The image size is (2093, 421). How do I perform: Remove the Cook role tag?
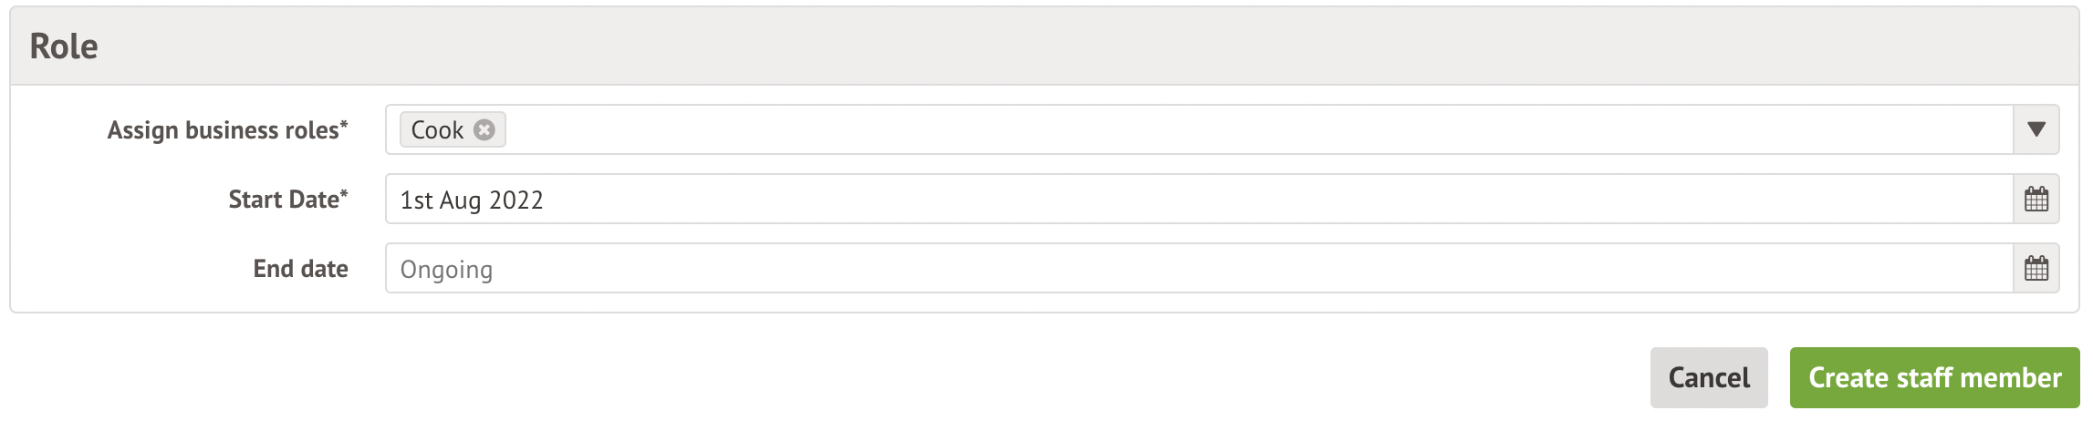click(x=484, y=130)
